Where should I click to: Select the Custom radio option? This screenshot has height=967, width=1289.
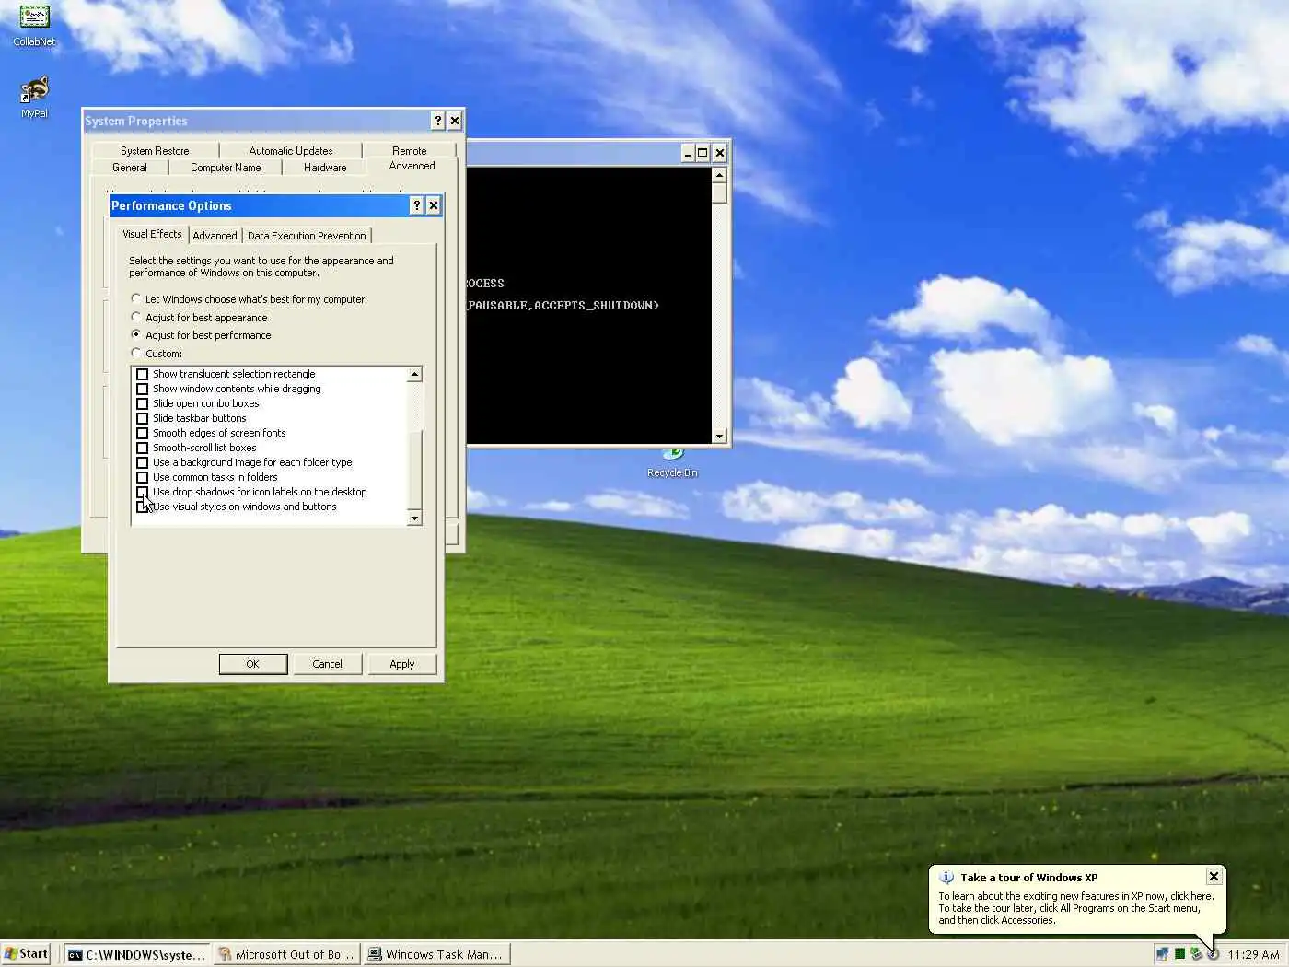point(157,354)
